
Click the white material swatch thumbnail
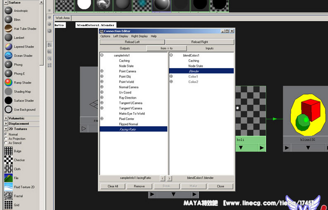coord(84,5)
